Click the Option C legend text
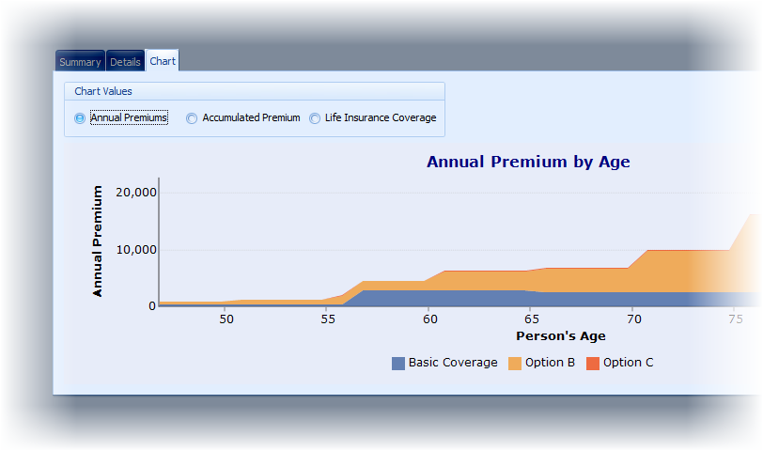Image resolution: width=763 pixels, height=451 pixels. 628,363
